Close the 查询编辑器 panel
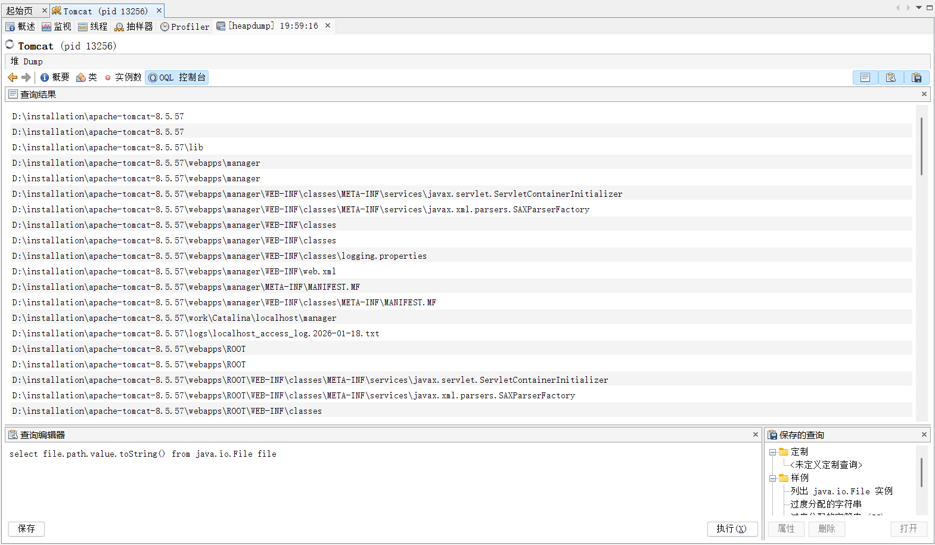The height and width of the screenshot is (545, 935). click(x=756, y=435)
